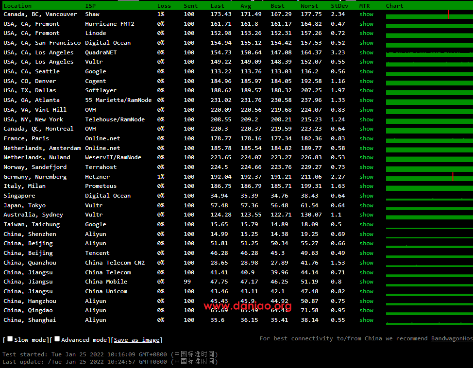This screenshot has height=368, width=473.
Task: Show MTR for Paris Online.net row
Action: coord(366,138)
